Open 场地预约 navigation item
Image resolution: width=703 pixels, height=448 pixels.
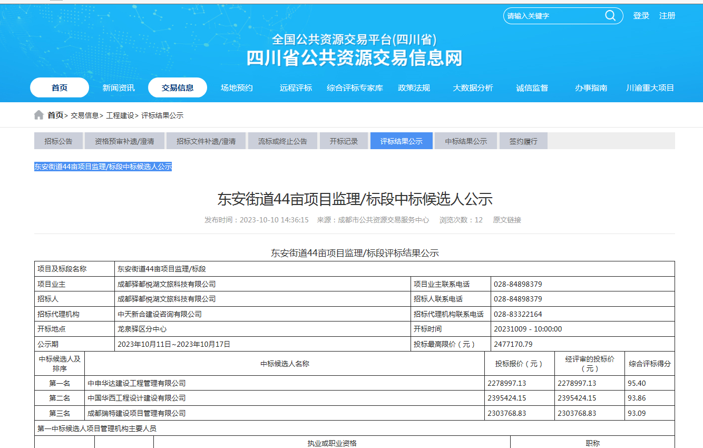[x=237, y=88]
